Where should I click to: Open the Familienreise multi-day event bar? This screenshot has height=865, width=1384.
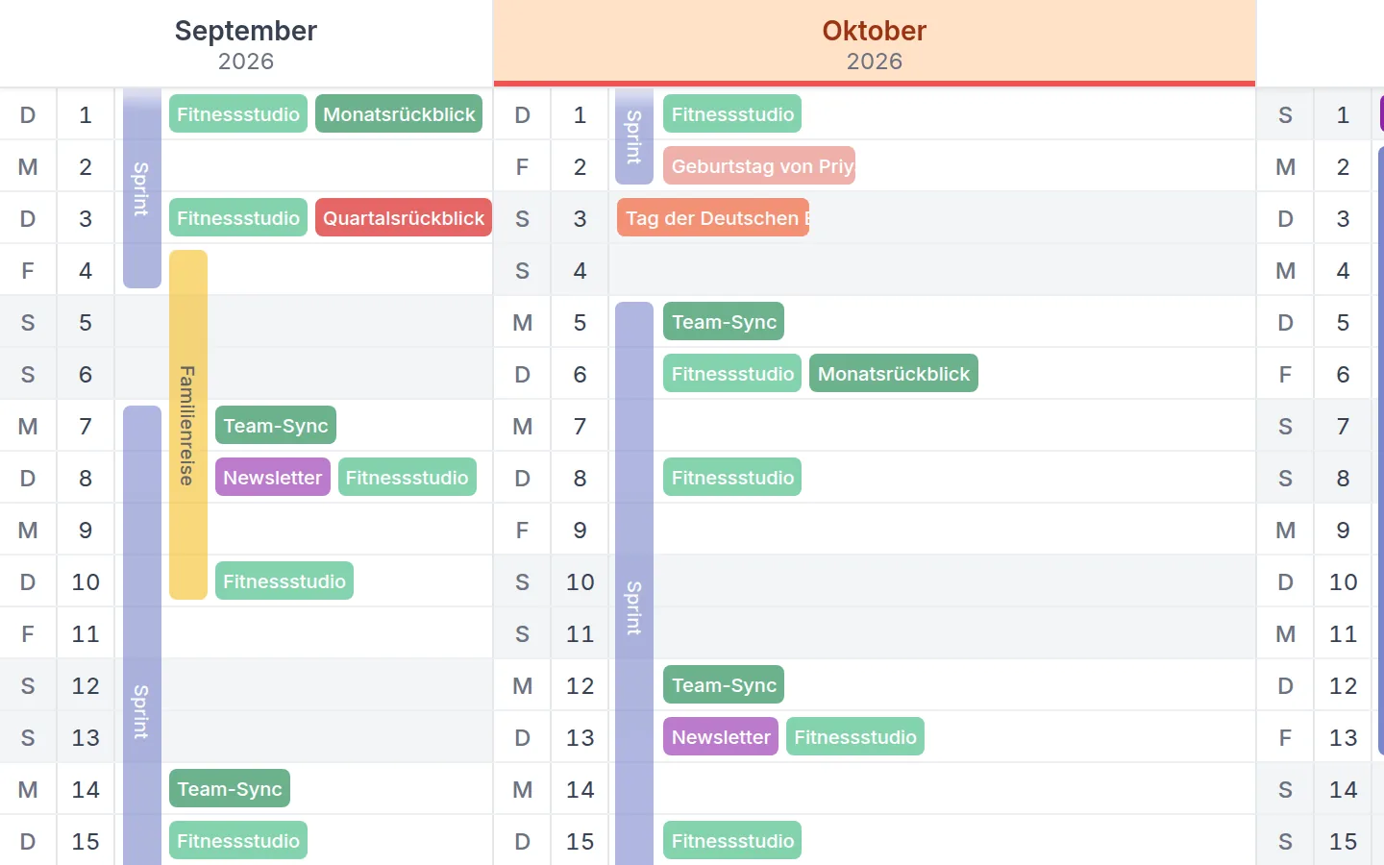pos(188,425)
